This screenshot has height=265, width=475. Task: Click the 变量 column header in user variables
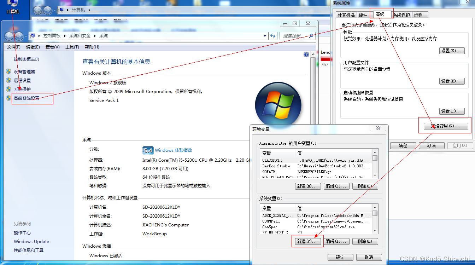click(278, 153)
